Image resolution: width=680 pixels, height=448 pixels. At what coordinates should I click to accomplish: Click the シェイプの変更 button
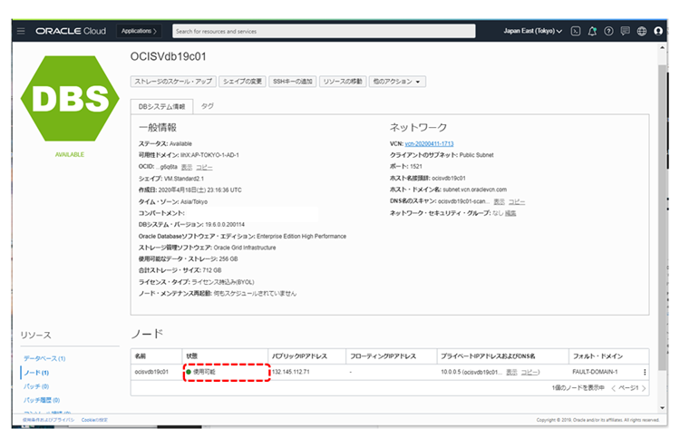(242, 82)
